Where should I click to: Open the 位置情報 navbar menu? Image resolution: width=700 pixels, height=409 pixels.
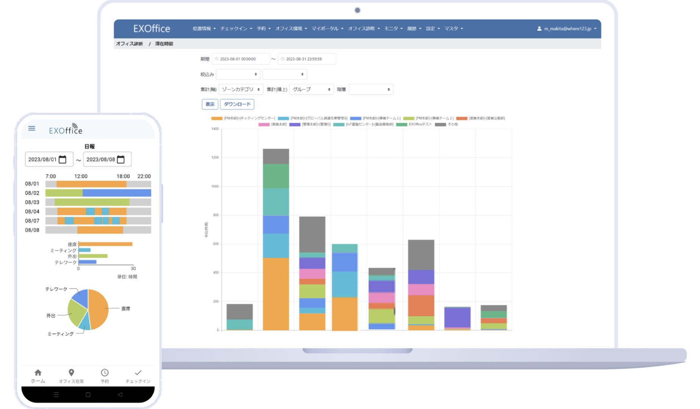pos(204,29)
